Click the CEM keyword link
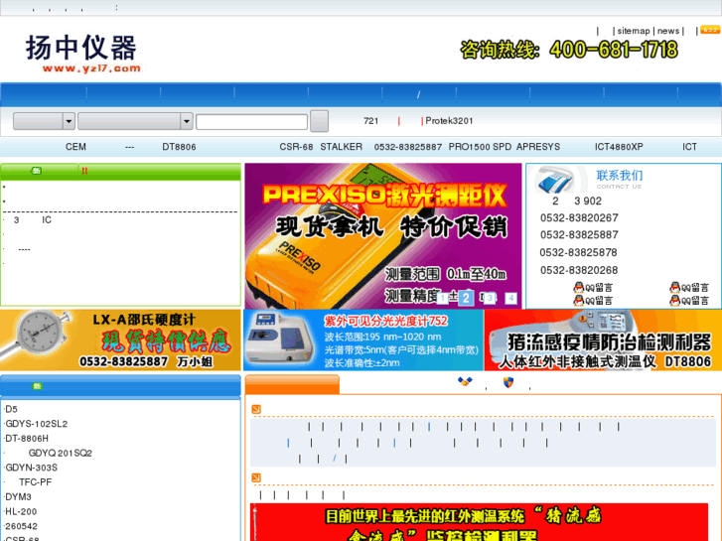Viewport: 722px width, 541px height. pyautogui.click(x=75, y=147)
